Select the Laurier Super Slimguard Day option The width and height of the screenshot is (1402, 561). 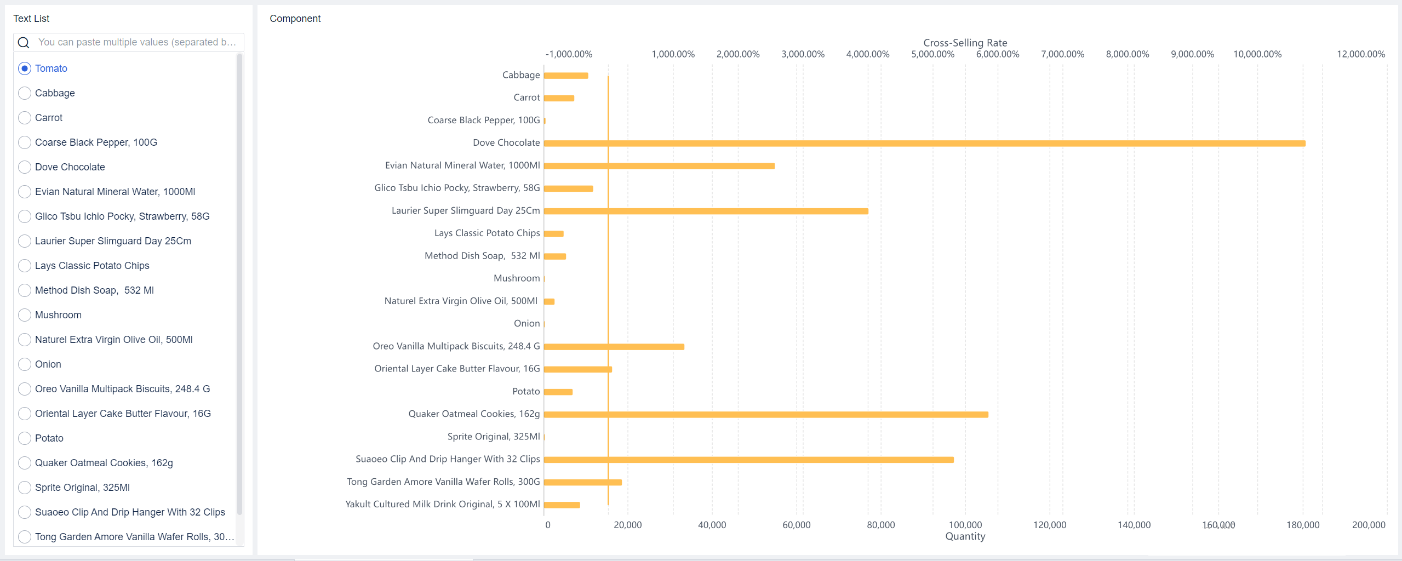[24, 241]
